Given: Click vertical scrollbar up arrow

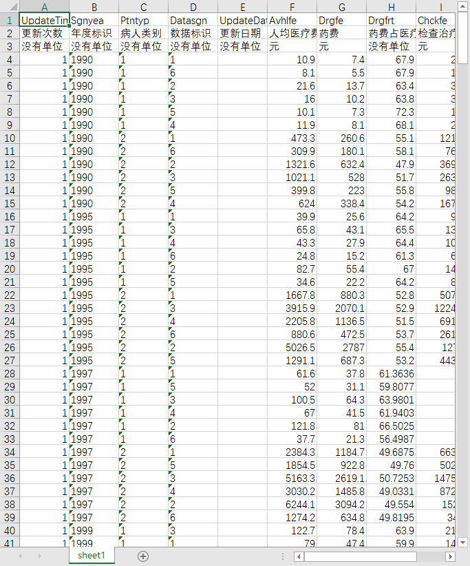Looking at the screenshot, I should click(x=463, y=6).
